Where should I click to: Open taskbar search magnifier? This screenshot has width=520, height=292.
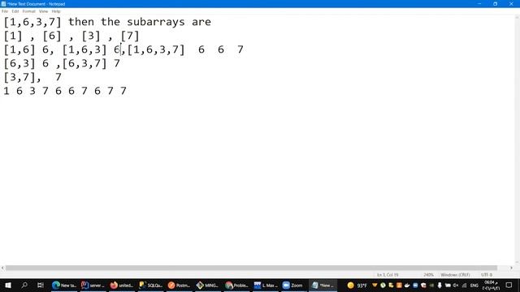24,285
